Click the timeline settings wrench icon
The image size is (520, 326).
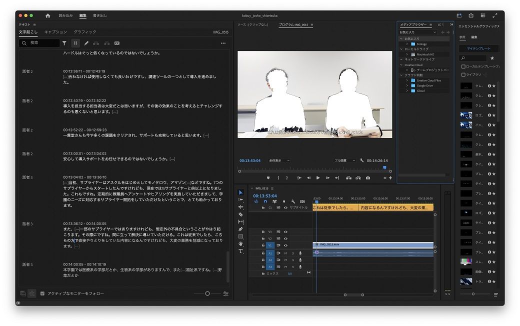293,201
